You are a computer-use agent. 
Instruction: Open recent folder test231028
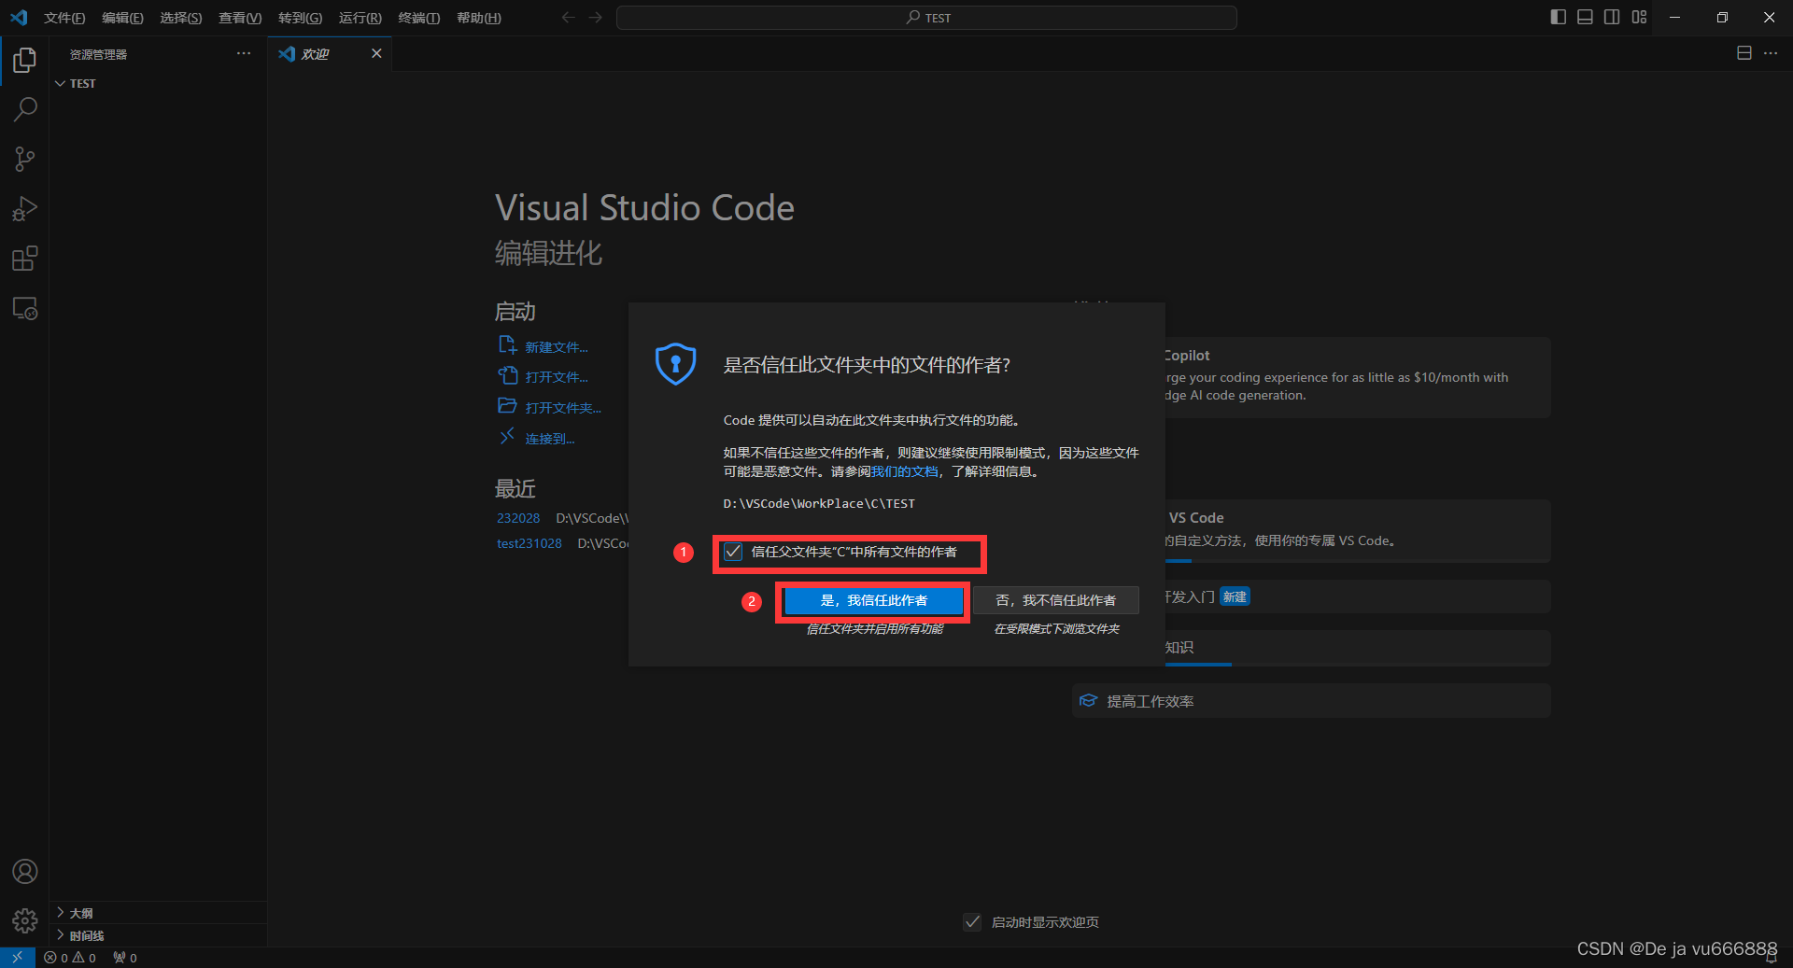[x=529, y=543]
